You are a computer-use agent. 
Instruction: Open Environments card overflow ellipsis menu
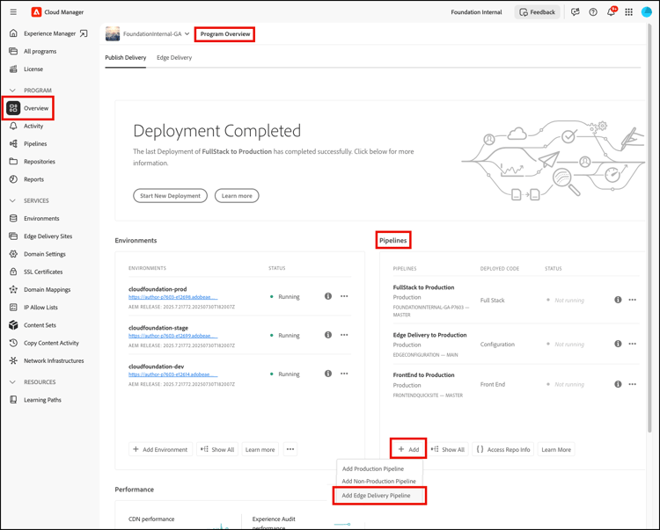pos(290,449)
